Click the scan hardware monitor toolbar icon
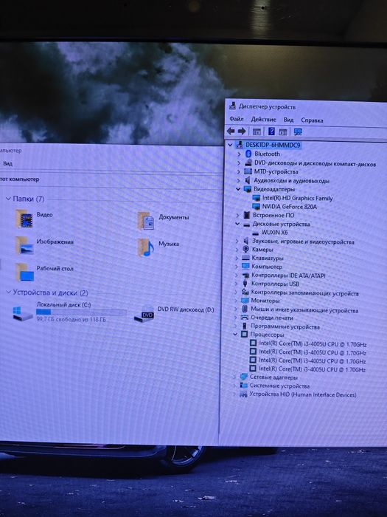Viewport: 387px width, 517px height. (x=298, y=131)
